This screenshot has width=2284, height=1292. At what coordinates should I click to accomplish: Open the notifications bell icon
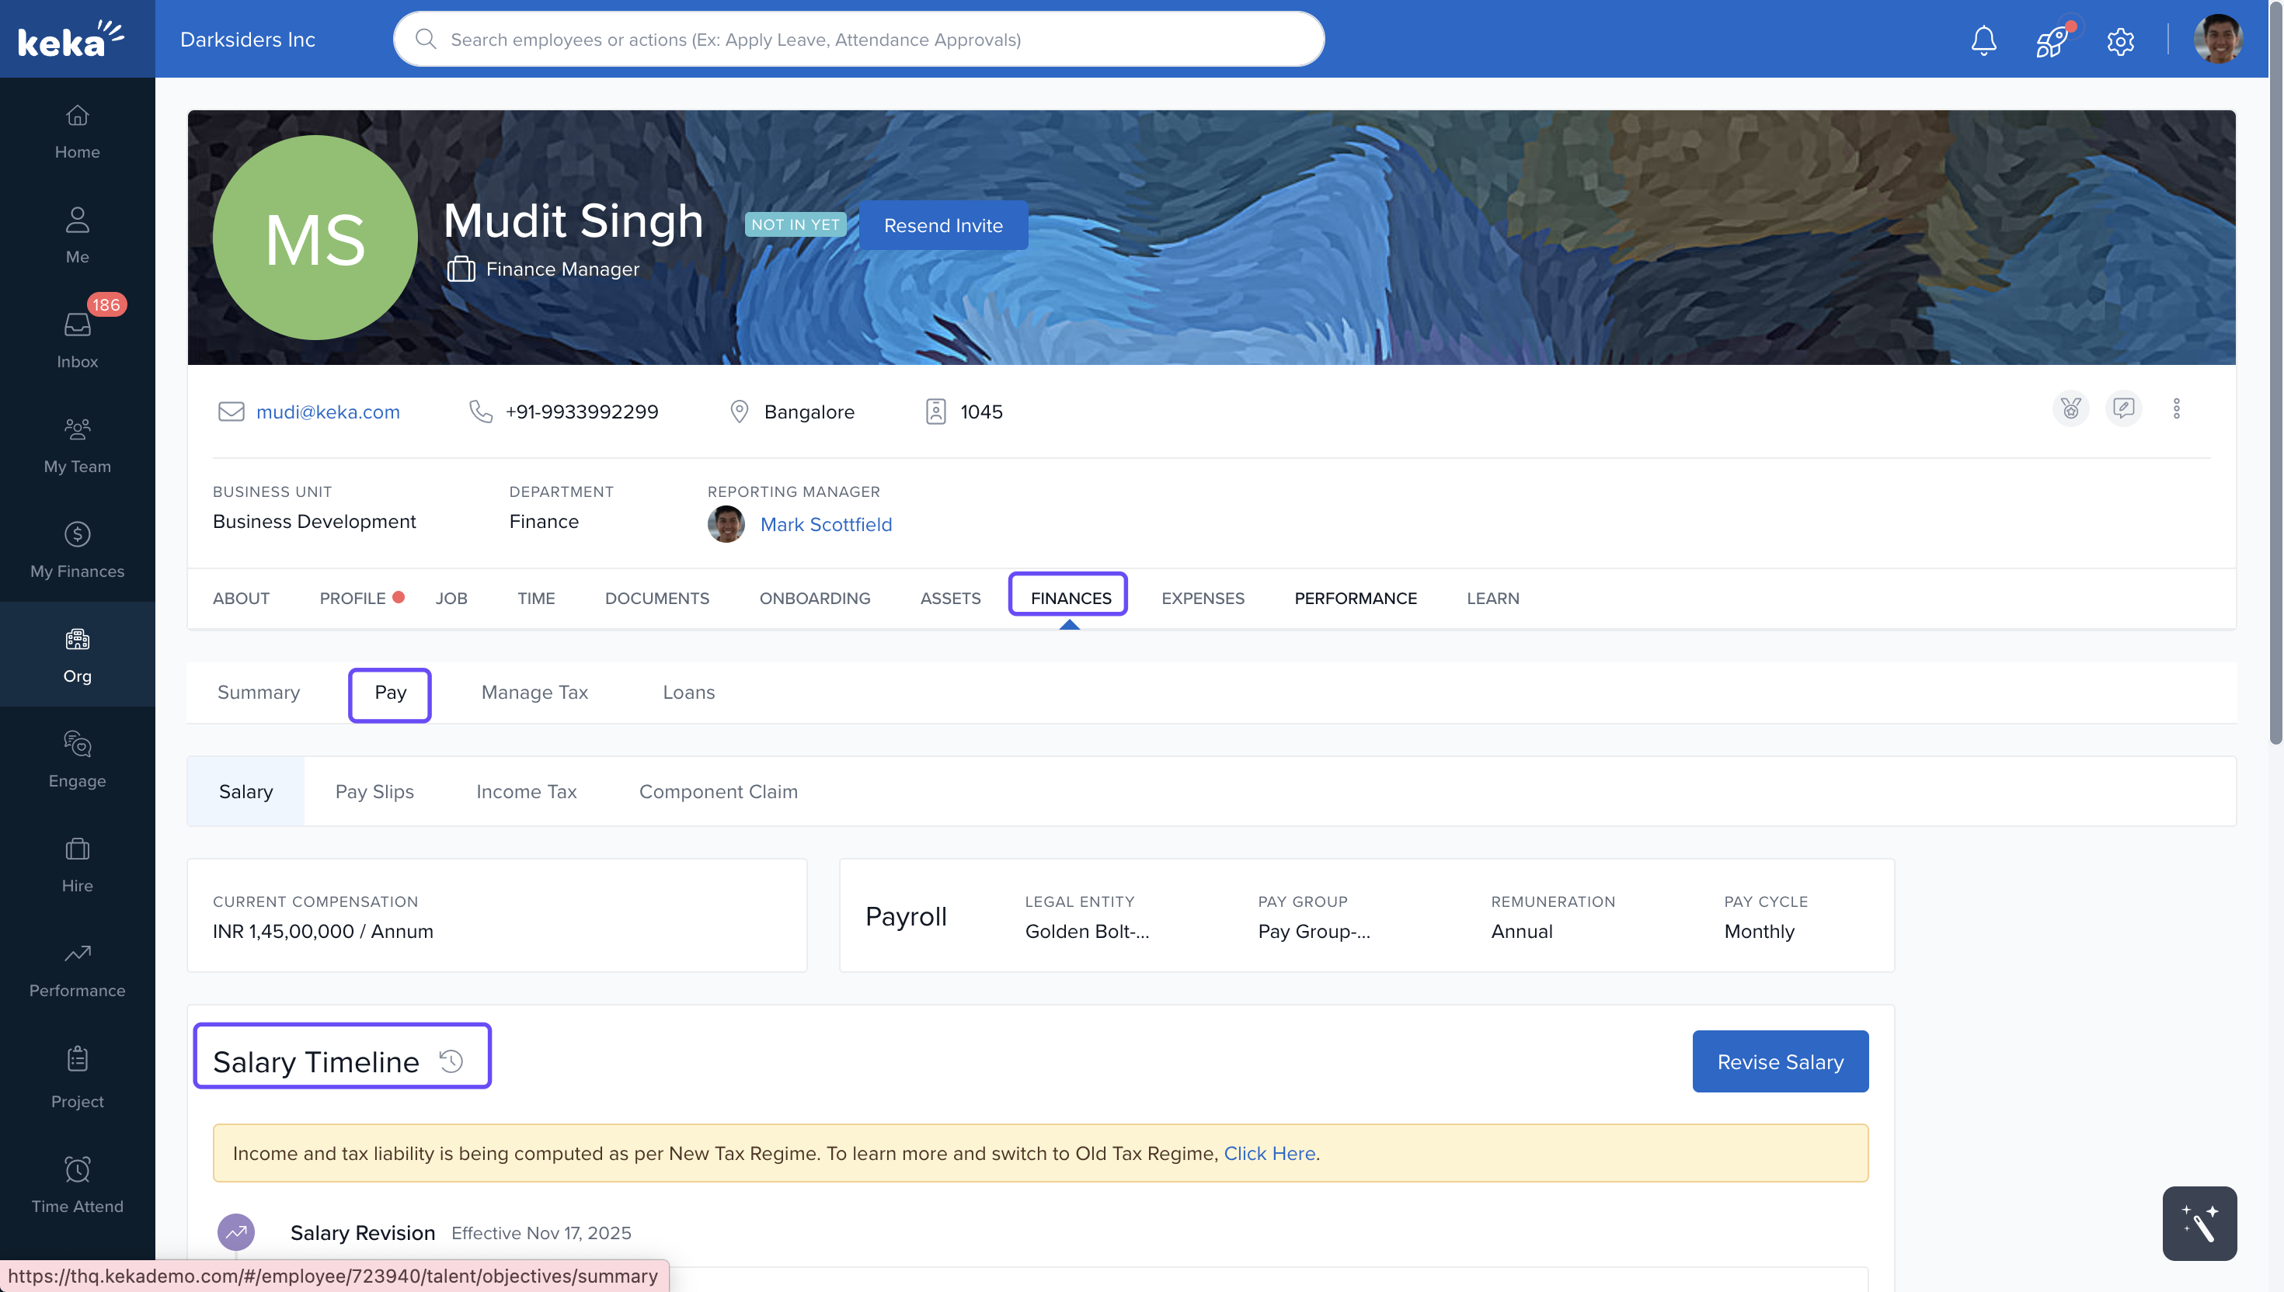(x=1983, y=40)
